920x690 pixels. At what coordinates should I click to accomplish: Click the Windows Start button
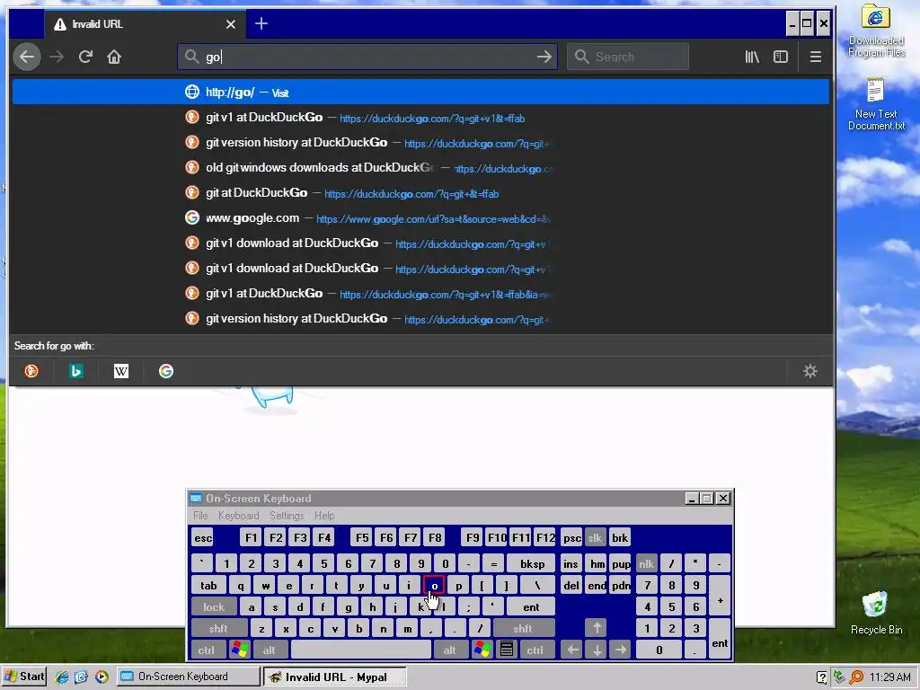point(24,677)
